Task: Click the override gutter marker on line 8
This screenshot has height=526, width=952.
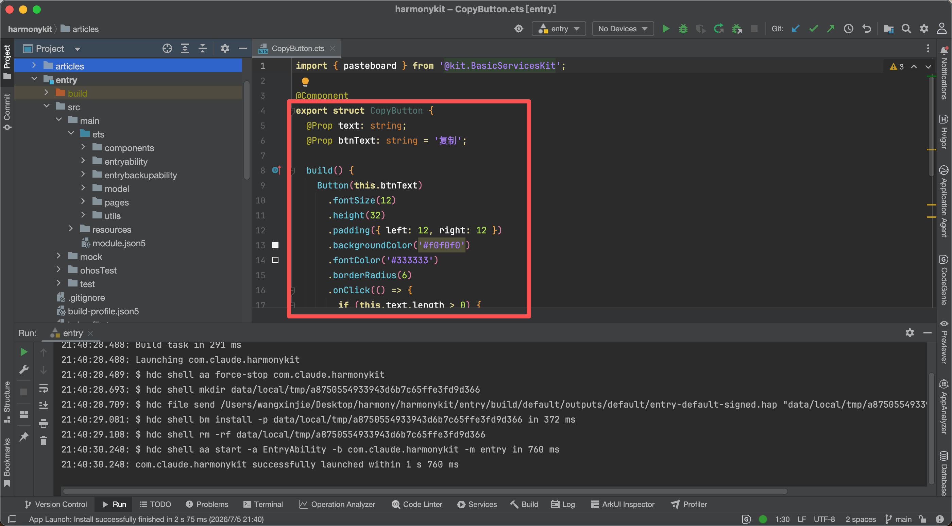Action: pos(276,170)
